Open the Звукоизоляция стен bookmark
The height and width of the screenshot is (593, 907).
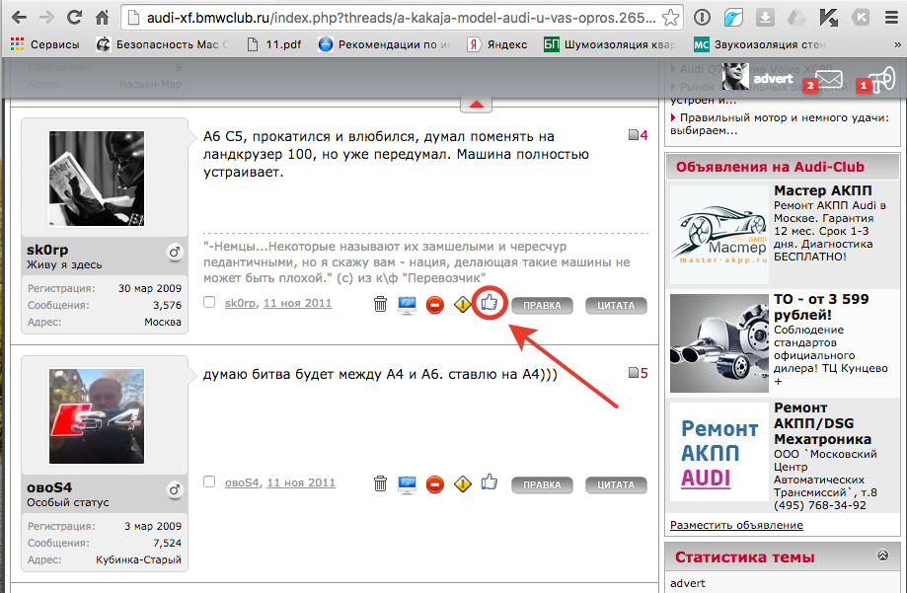(x=760, y=44)
